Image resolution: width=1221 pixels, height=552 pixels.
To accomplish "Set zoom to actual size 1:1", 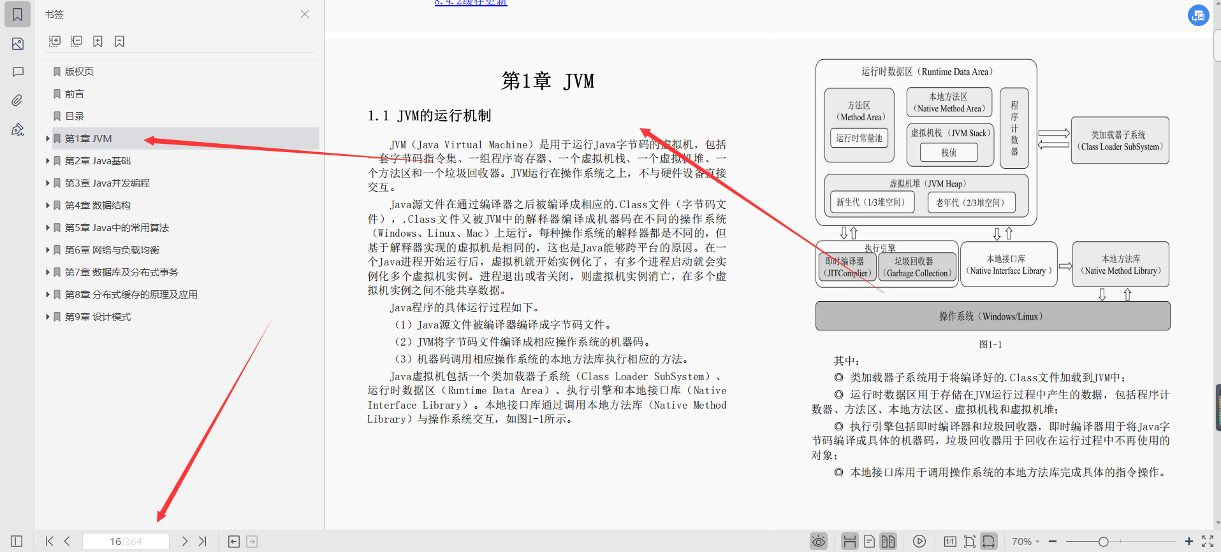I will tap(950, 541).
